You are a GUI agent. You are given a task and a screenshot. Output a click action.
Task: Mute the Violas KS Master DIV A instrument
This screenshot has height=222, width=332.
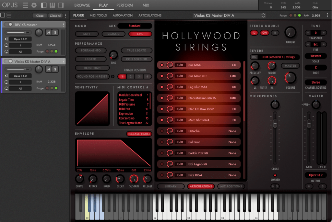point(49,69)
